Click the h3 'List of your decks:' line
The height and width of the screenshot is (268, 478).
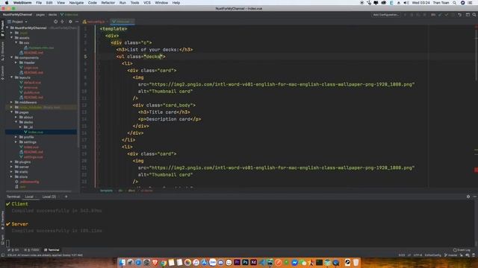155,50
